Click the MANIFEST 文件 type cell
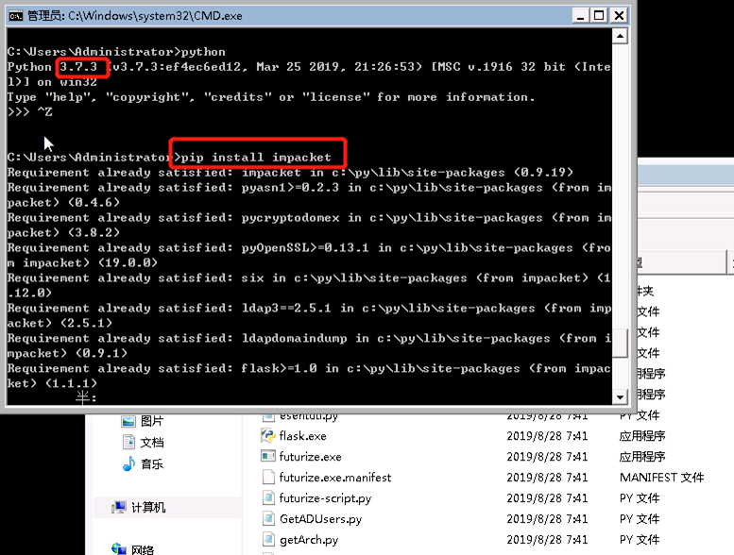 pyautogui.click(x=661, y=478)
